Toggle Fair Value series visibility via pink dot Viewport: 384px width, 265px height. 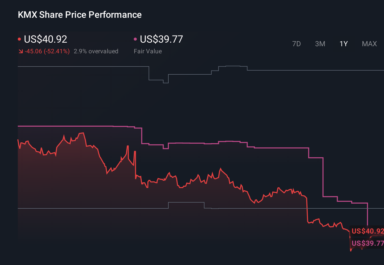click(136, 39)
